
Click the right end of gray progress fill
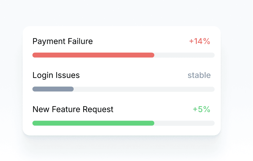coord(72,89)
